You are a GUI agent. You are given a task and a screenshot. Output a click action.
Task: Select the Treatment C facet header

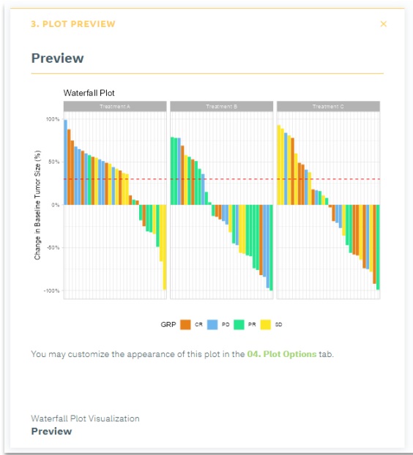328,107
